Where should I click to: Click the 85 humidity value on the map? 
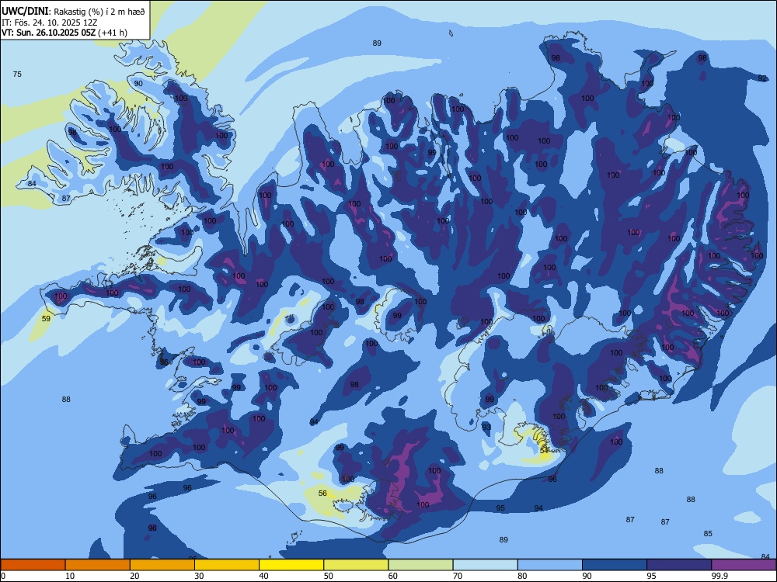[708, 534]
